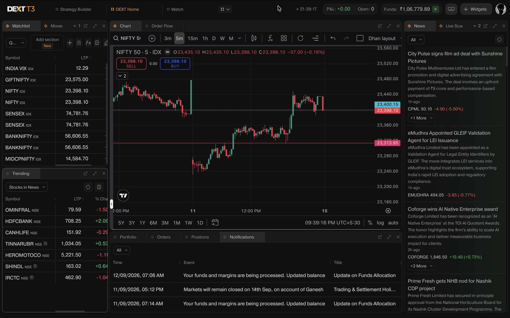Switch to Watch workspace
Image resolution: width=510 pixels, height=318 pixels.
point(175,9)
